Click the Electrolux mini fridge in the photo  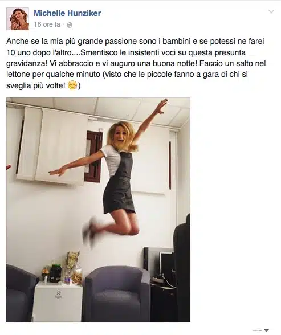tap(58, 301)
